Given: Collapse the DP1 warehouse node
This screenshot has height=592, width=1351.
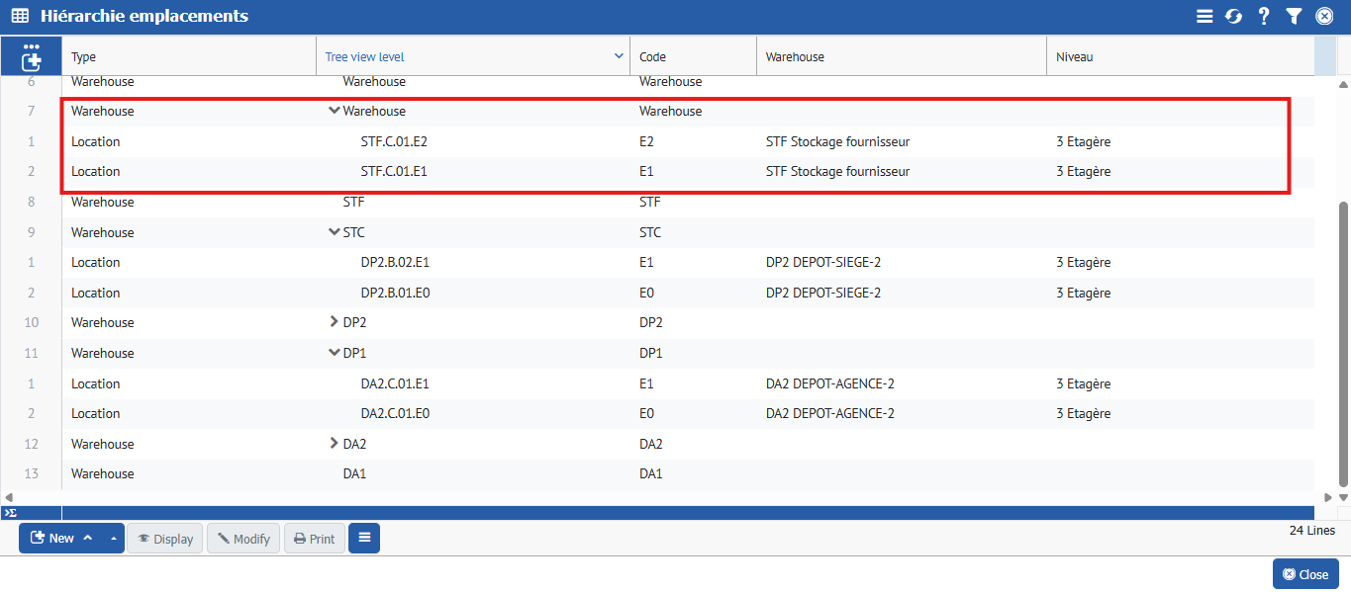Looking at the screenshot, I should point(334,353).
